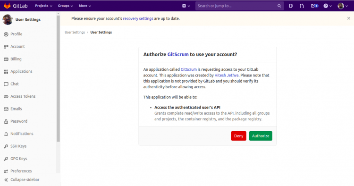Open the Billing section

point(16,59)
